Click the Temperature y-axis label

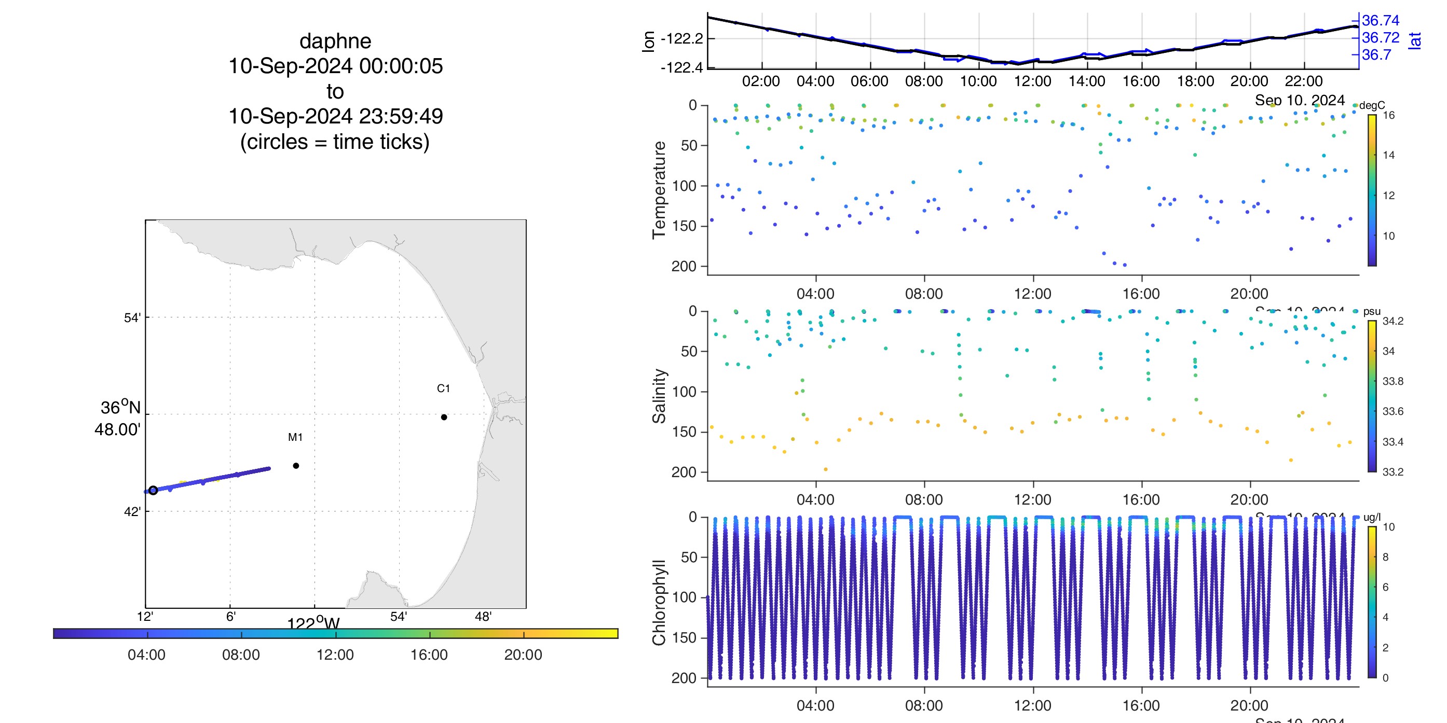point(659,190)
